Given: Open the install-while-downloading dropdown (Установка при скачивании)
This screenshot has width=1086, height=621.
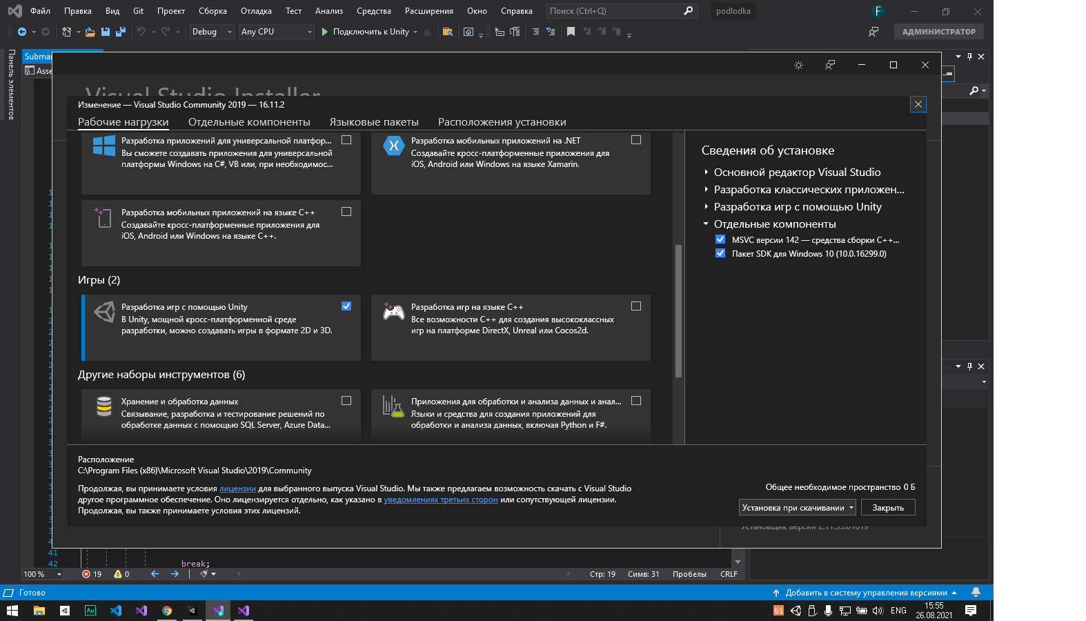Looking at the screenshot, I should click(x=798, y=508).
